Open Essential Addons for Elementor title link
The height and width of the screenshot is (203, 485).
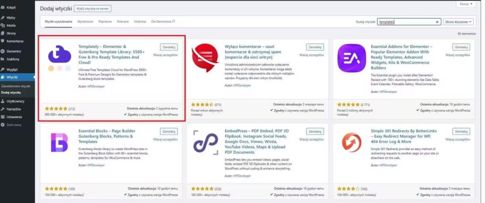tap(402, 57)
